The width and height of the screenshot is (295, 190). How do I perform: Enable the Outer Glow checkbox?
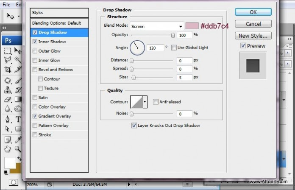click(35, 51)
